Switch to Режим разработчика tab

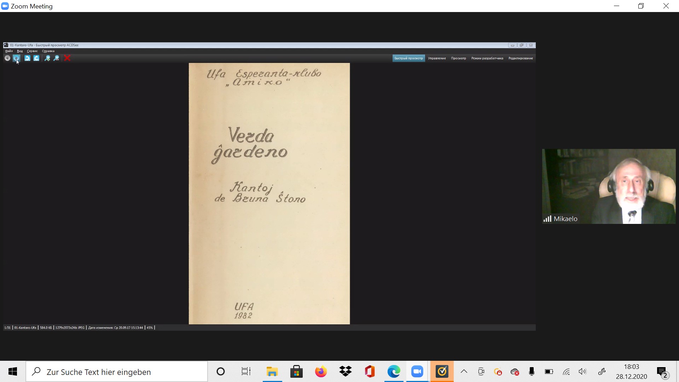click(487, 58)
